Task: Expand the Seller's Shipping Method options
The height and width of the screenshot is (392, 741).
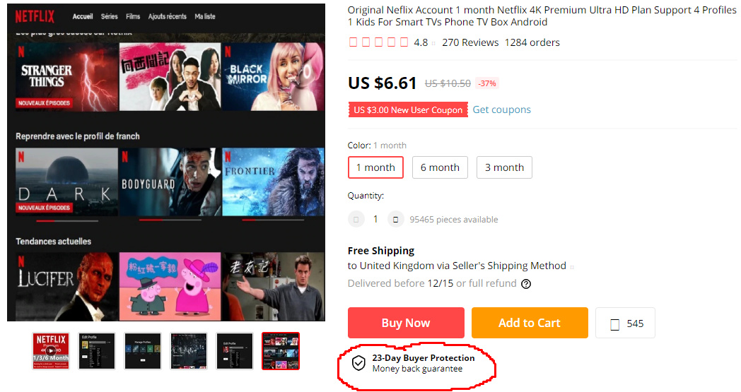Action: [572, 266]
